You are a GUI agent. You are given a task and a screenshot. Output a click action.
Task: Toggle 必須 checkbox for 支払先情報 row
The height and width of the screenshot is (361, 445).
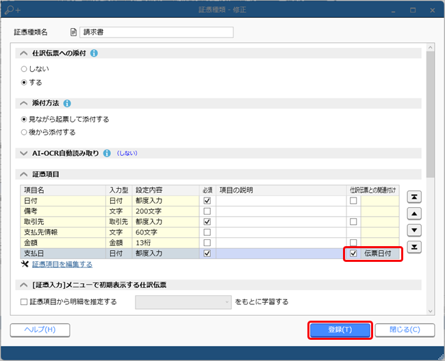point(207,232)
